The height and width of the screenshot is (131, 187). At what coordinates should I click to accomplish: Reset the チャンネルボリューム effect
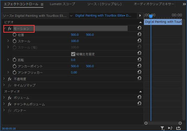[139, 103]
